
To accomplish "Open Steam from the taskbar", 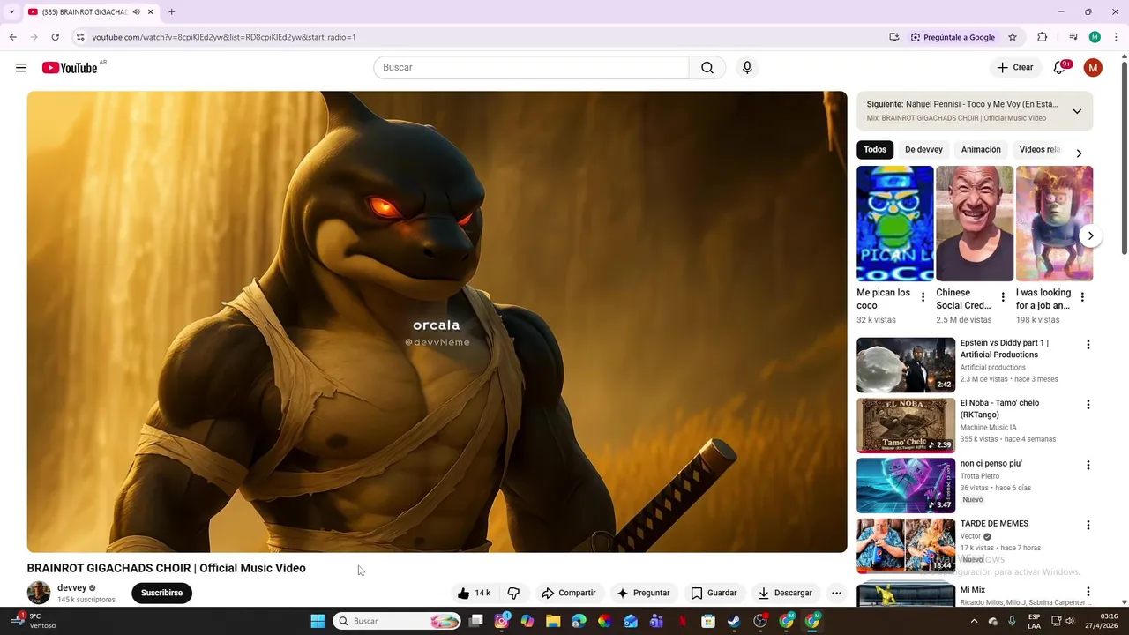I will (734, 622).
